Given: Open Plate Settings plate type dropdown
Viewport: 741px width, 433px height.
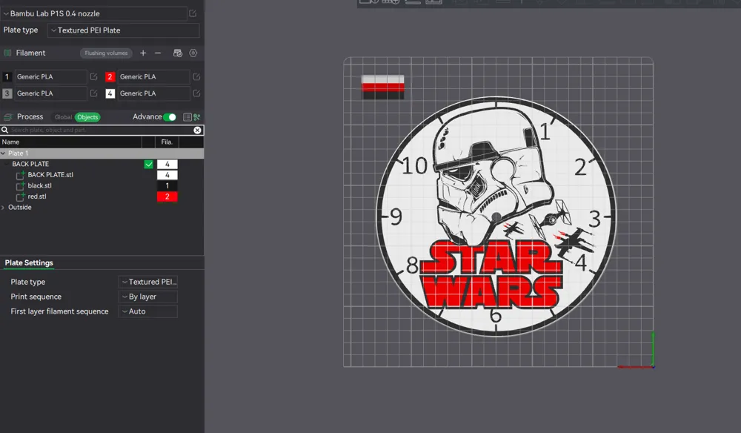Looking at the screenshot, I should (x=148, y=282).
